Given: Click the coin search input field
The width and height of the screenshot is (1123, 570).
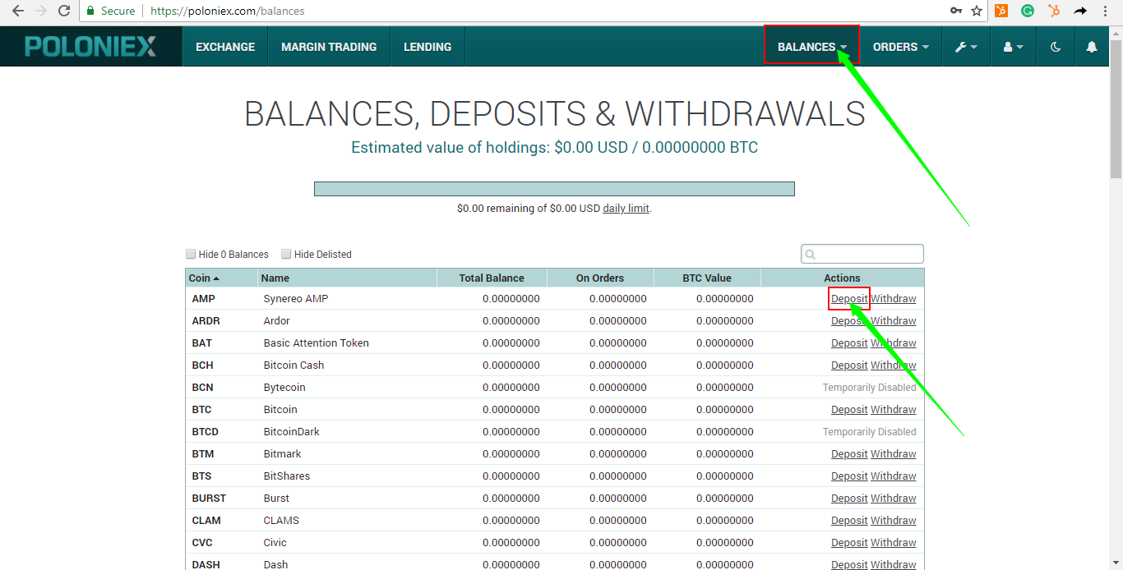Looking at the screenshot, I should [x=862, y=255].
